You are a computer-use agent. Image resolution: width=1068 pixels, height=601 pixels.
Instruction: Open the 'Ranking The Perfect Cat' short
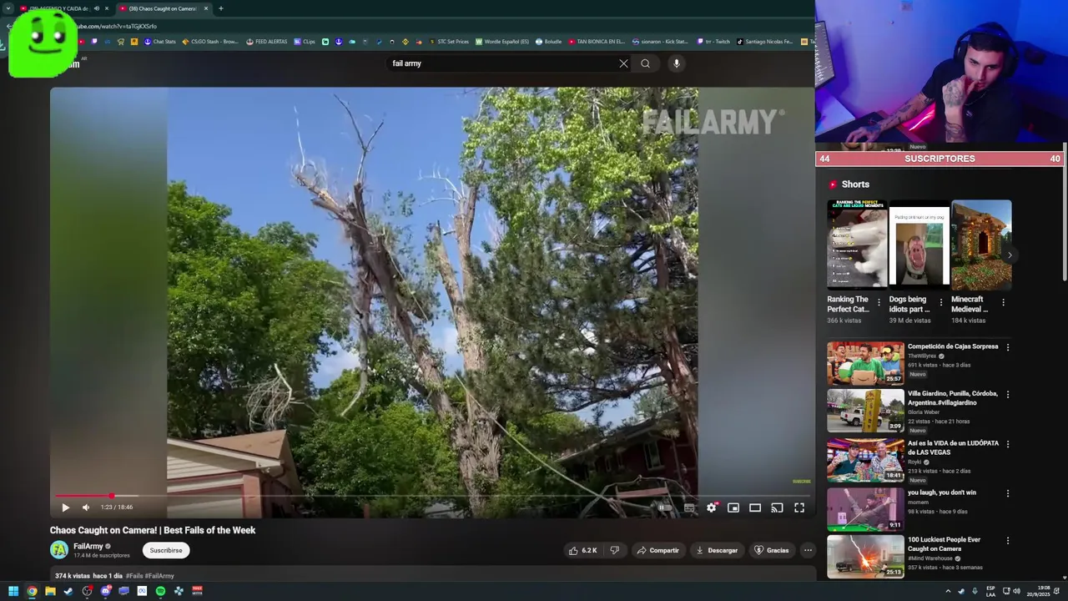click(857, 245)
